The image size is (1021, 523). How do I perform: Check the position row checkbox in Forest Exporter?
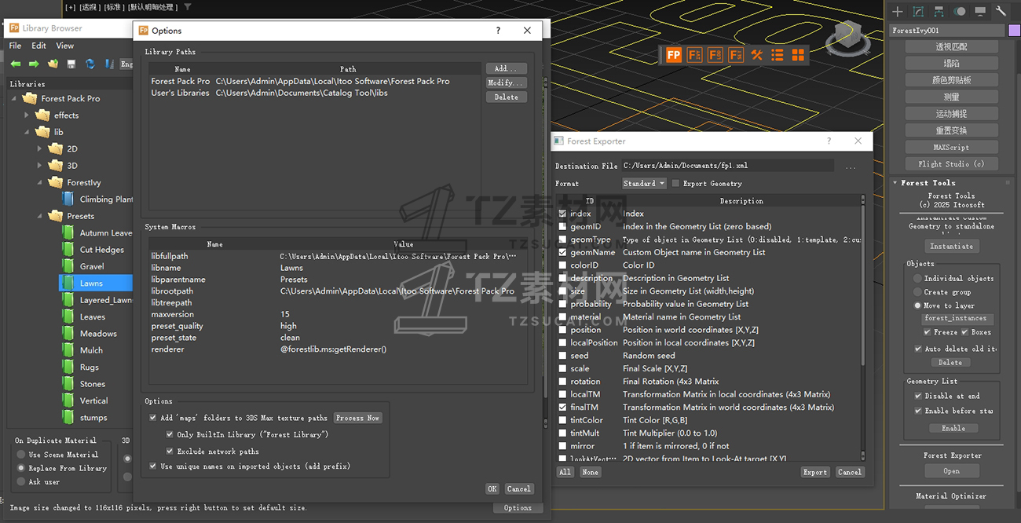(562, 330)
